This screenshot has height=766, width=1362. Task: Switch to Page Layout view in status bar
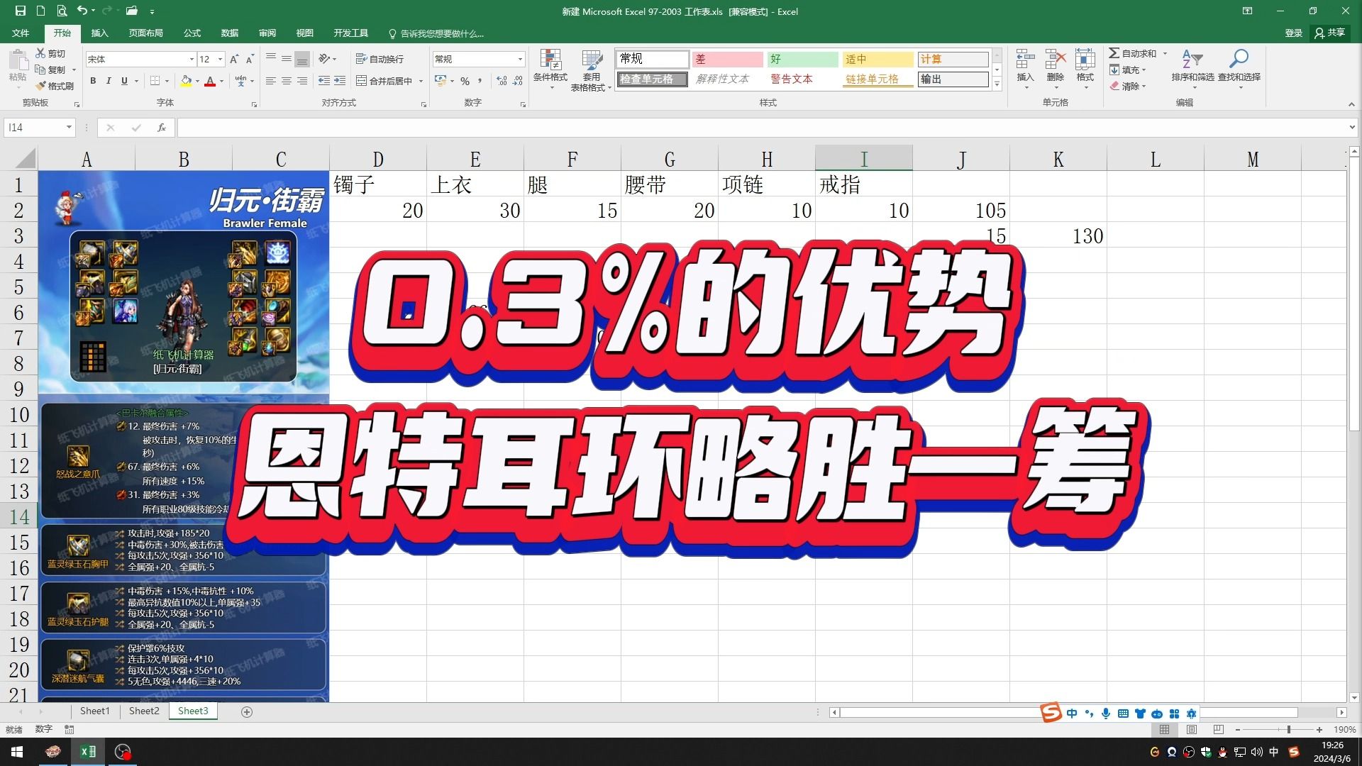coord(1191,729)
